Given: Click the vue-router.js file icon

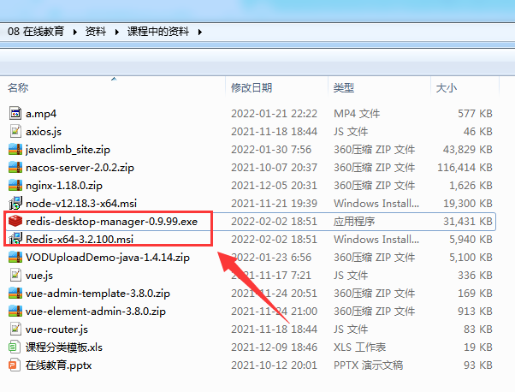Looking at the screenshot, I should 15,330.
